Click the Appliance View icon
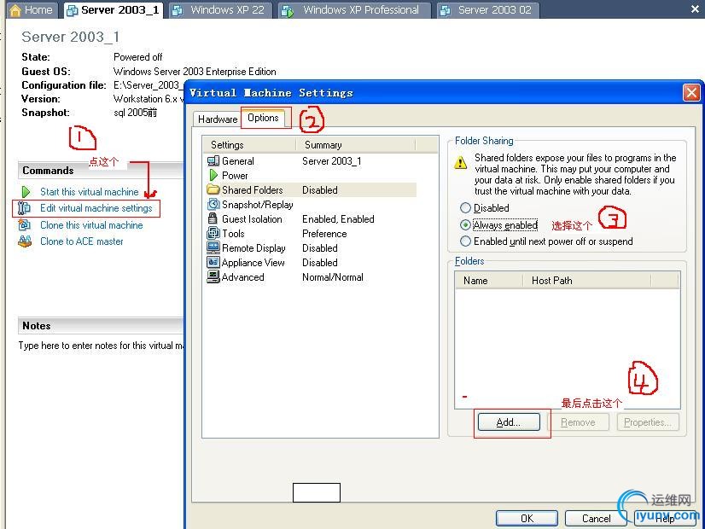Screen dimensions: 705x529 [213, 262]
